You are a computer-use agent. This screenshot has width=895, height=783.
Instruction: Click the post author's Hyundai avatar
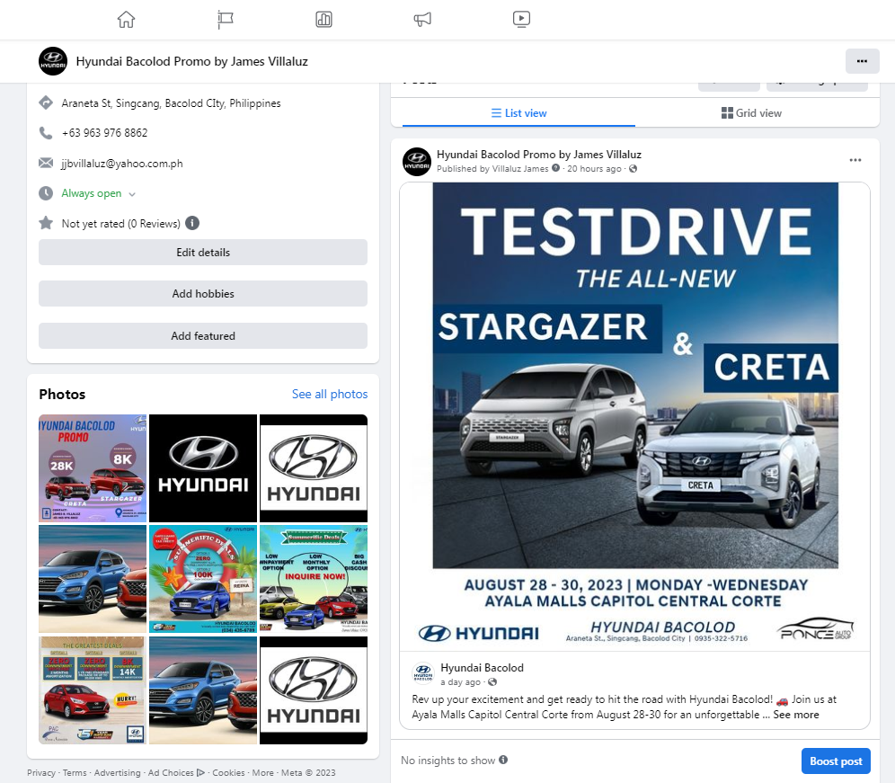[417, 162]
